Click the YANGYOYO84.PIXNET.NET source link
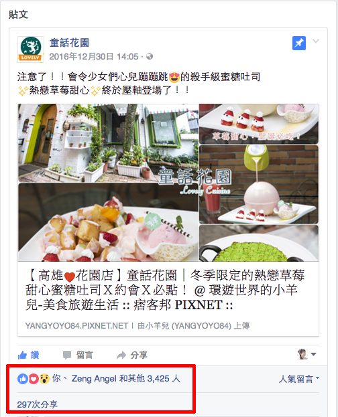338x417 pixels. tap(76, 326)
